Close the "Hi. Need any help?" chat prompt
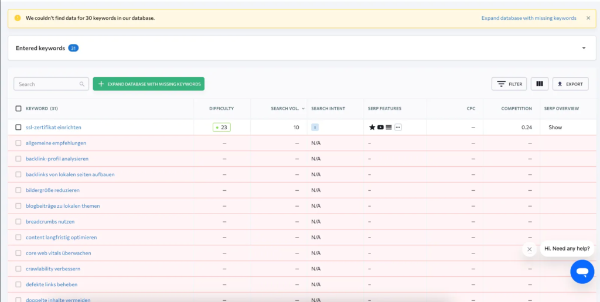Image resolution: width=600 pixels, height=302 pixels. pos(529,249)
